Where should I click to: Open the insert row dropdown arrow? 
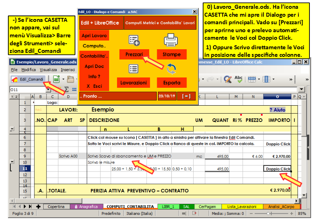(259, 79)
